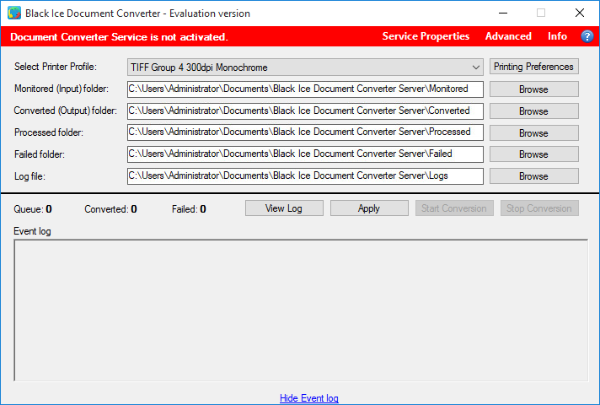
Task: Click the Monitored (Input) folder path field
Action: 305,89
